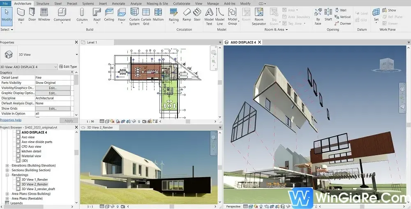Select the Dormer opening tool
The width and height of the screenshot is (411, 209).
point(343,23)
